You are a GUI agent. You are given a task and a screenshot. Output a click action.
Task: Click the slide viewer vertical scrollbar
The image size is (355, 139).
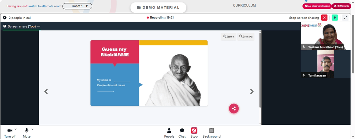coord(260,70)
